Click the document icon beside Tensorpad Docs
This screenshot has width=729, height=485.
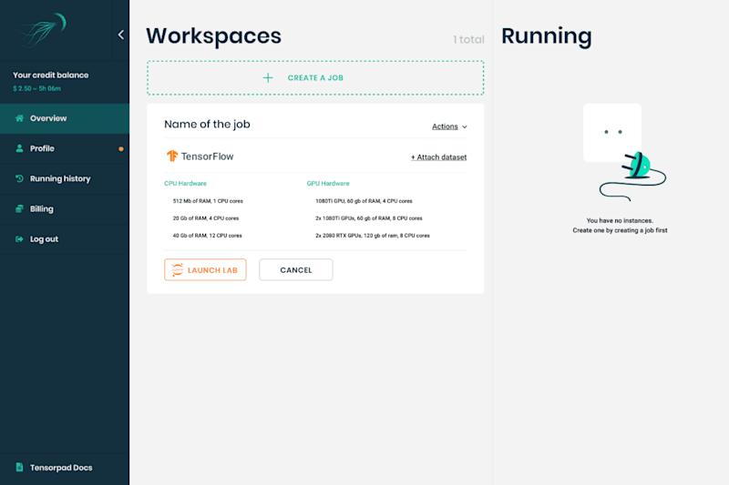[19, 468]
